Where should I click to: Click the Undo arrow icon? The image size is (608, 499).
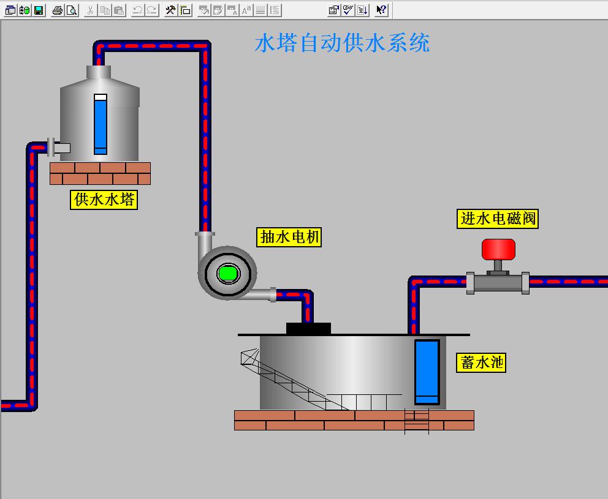pyautogui.click(x=137, y=10)
